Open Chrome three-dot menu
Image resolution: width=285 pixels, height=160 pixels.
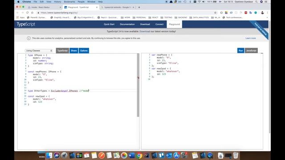[x=267, y=13]
